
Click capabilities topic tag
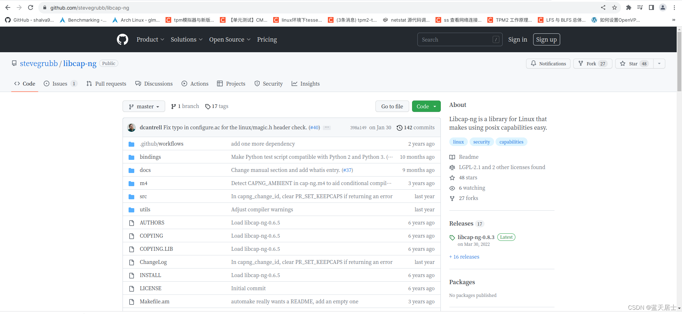click(x=511, y=142)
